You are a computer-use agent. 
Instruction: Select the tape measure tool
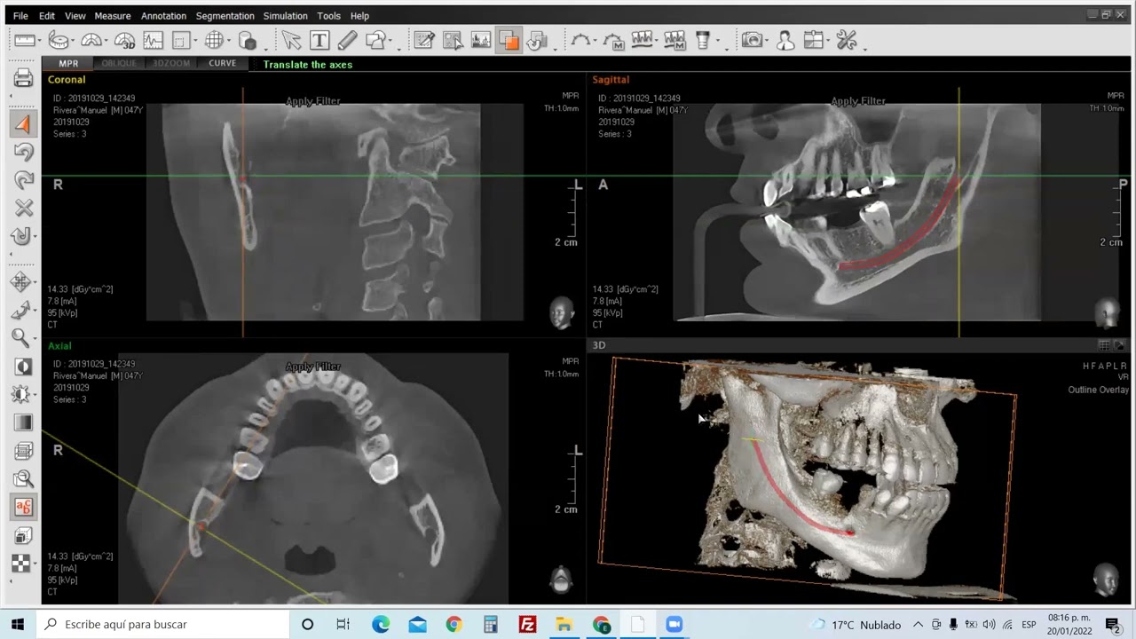click(59, 40)
